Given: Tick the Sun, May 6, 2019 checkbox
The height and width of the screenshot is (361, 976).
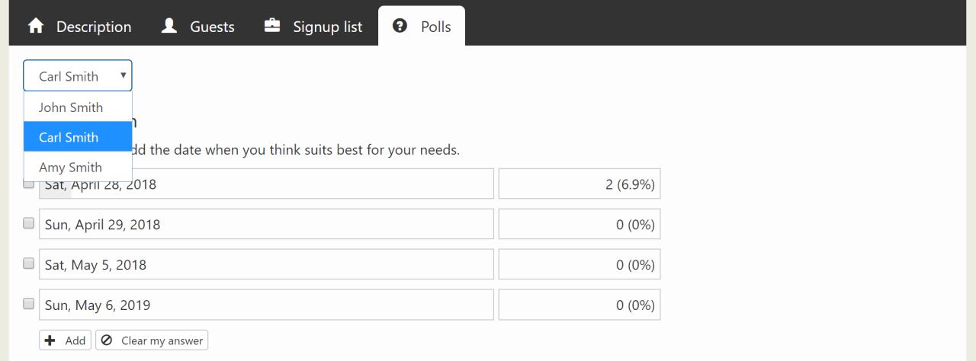Looking at the screenshot, I should [x=29, y=303].
